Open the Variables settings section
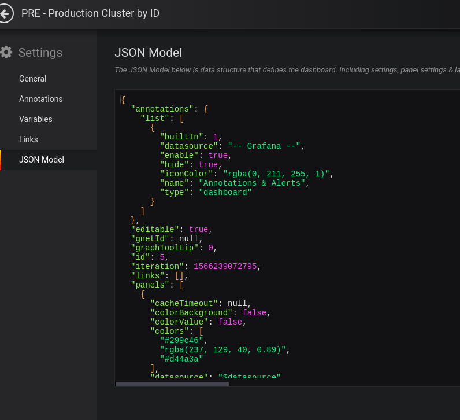 pyautogui.click(x=35, y=119)
